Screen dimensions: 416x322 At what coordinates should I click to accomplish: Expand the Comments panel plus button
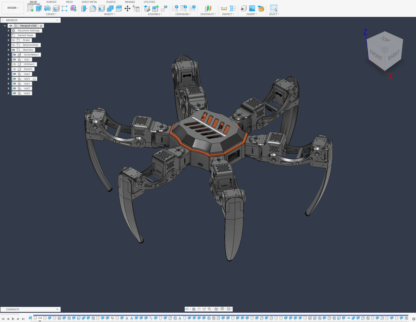pos(57,309)
